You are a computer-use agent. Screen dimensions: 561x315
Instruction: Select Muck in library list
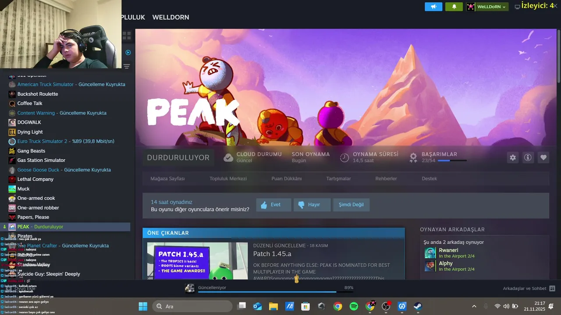coord(24,189)
